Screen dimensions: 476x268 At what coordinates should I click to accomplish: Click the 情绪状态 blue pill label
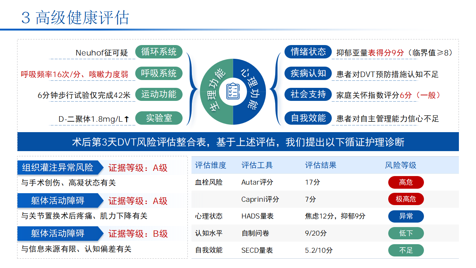[x=308, y=52]
